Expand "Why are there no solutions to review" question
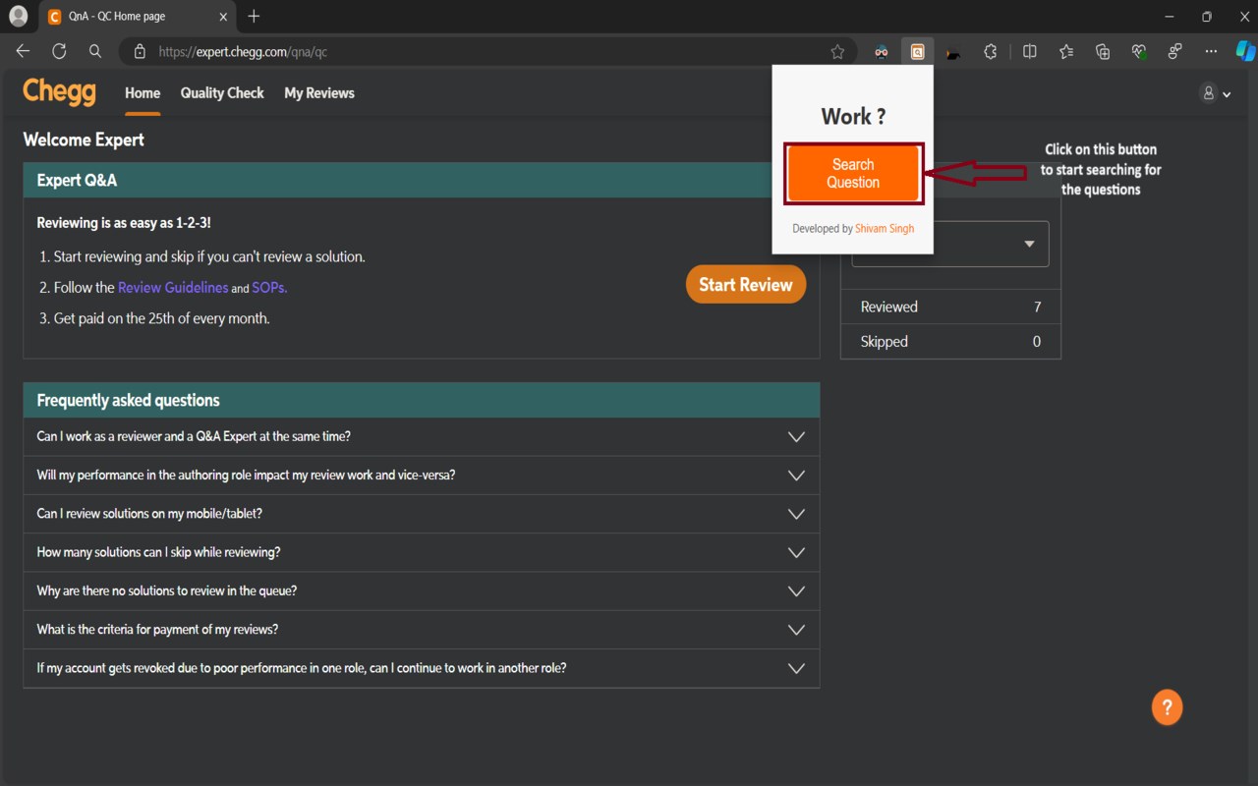The height and width of the screenshot is (786, 1258). tap(422, 591)
